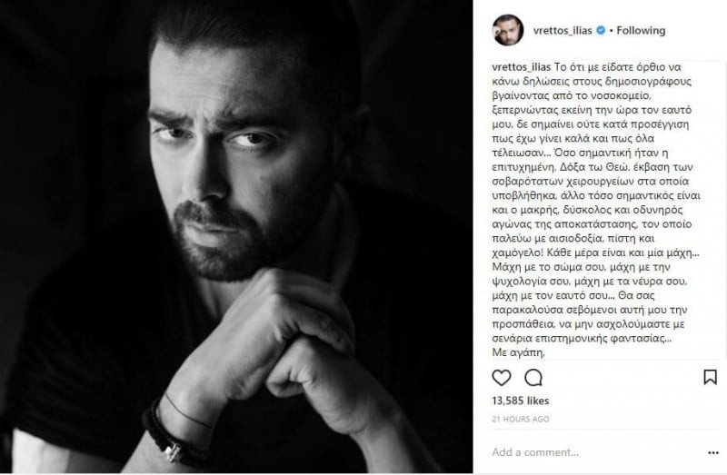View the 13,585 likes list

click(520, 401)
